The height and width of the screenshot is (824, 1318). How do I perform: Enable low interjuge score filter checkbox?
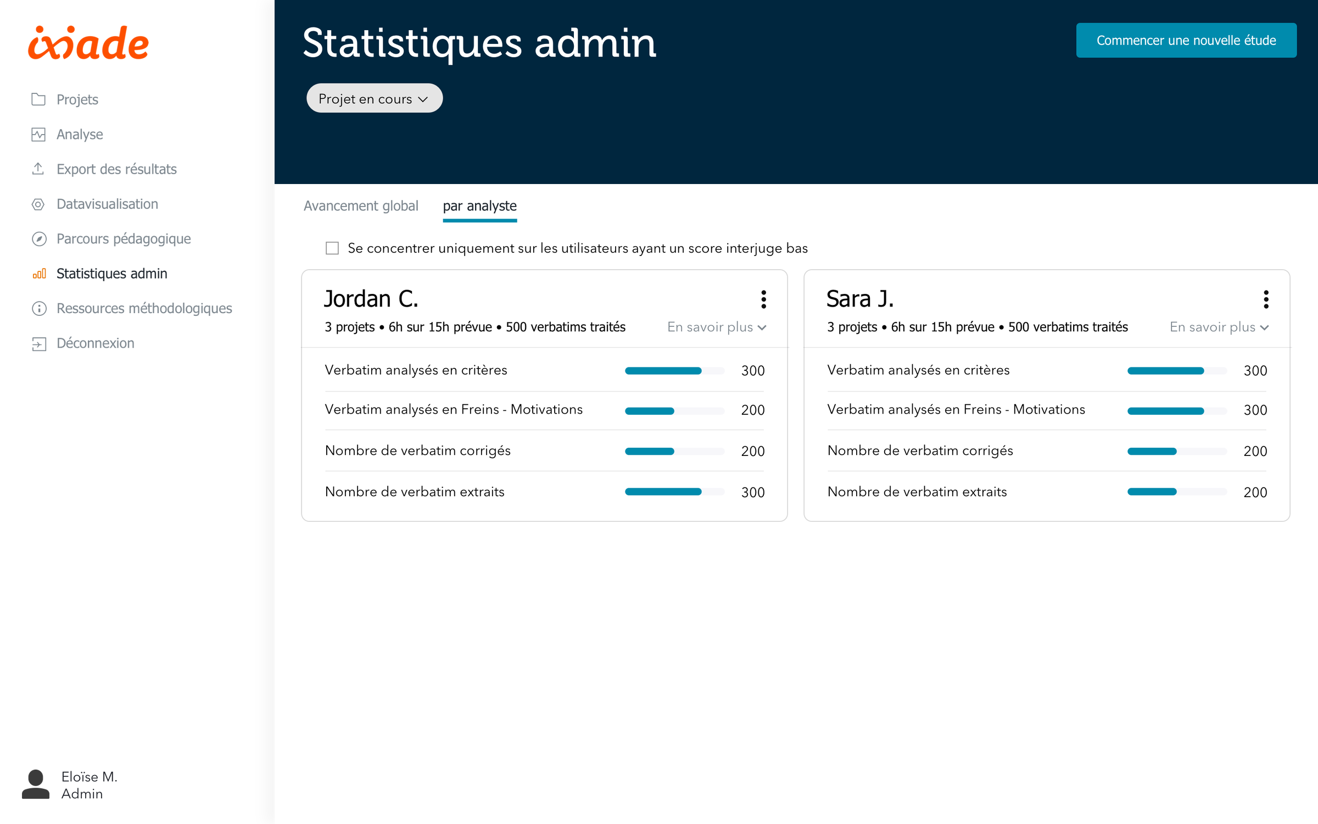(332, 248)
